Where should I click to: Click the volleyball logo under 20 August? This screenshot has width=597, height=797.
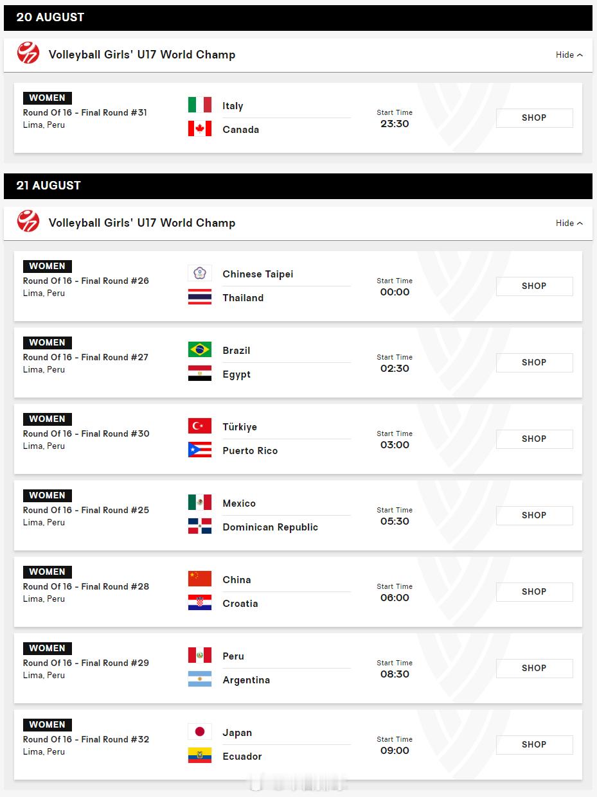[28, 53]
